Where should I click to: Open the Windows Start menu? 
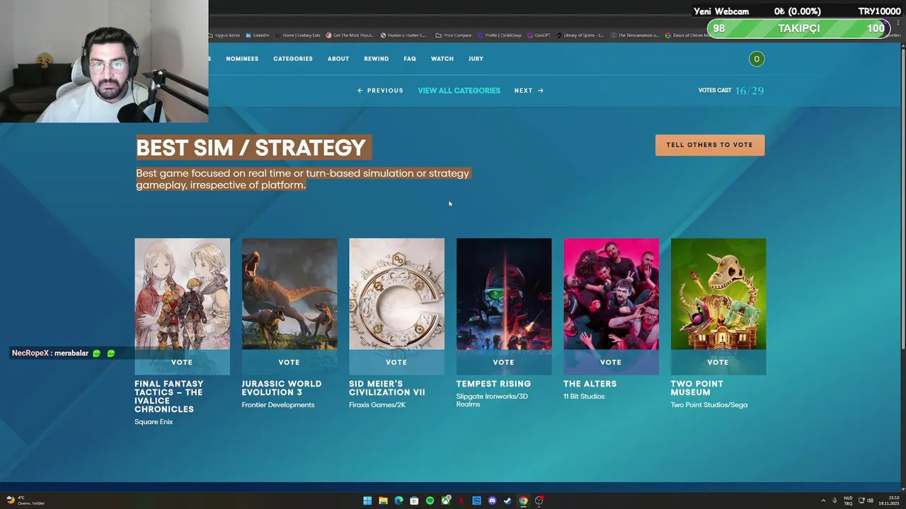(x=367, y=501)
